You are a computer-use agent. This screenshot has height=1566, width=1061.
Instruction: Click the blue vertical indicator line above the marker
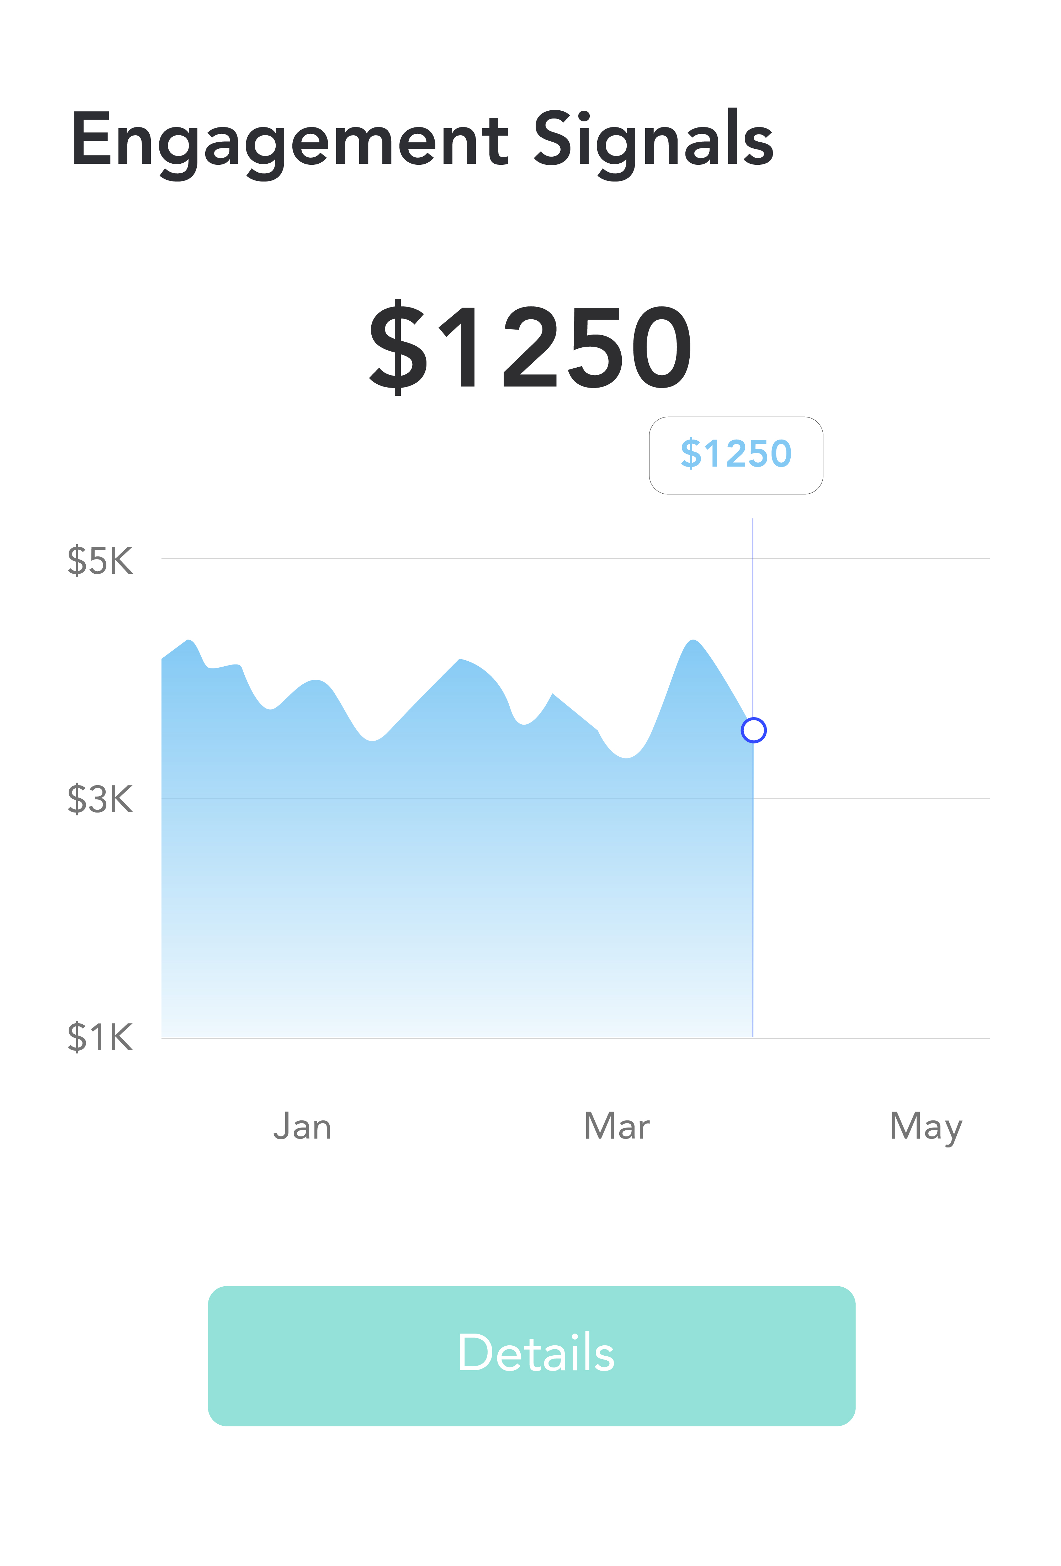(753, 606)
